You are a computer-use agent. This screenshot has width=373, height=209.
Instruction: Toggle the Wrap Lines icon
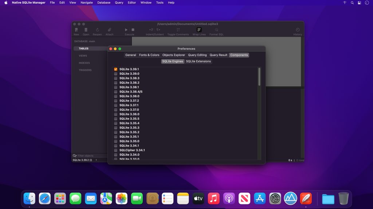coord(199,30)
